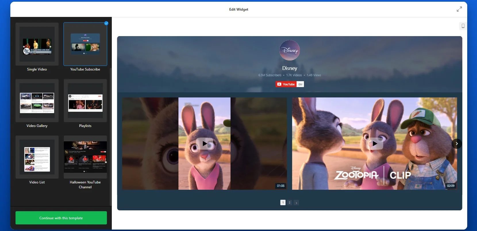Click the selected template checkmark badge
477x231 pixels.
[106, 23]
